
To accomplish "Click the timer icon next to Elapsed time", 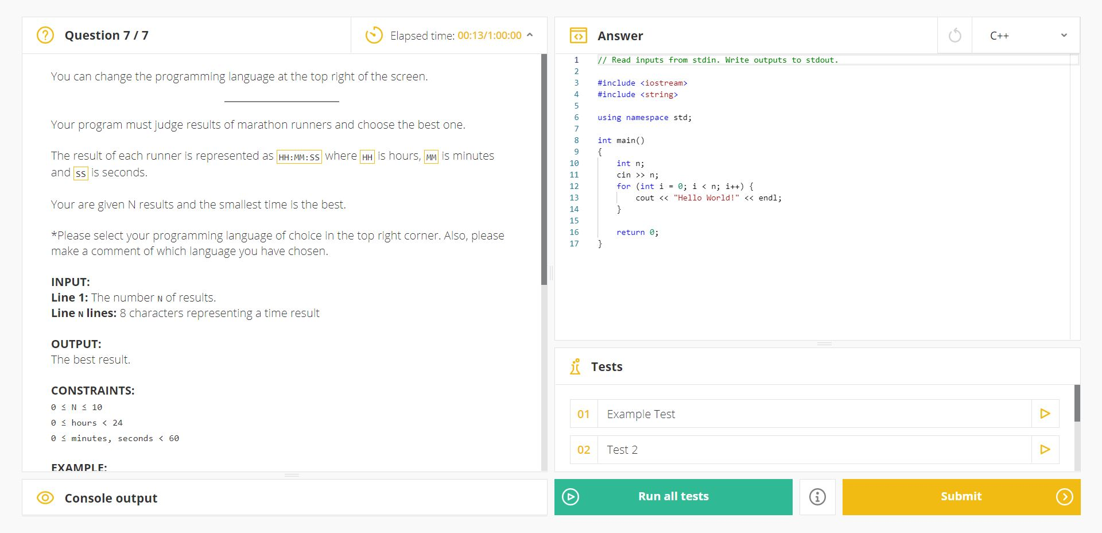I will coord(373,35).
